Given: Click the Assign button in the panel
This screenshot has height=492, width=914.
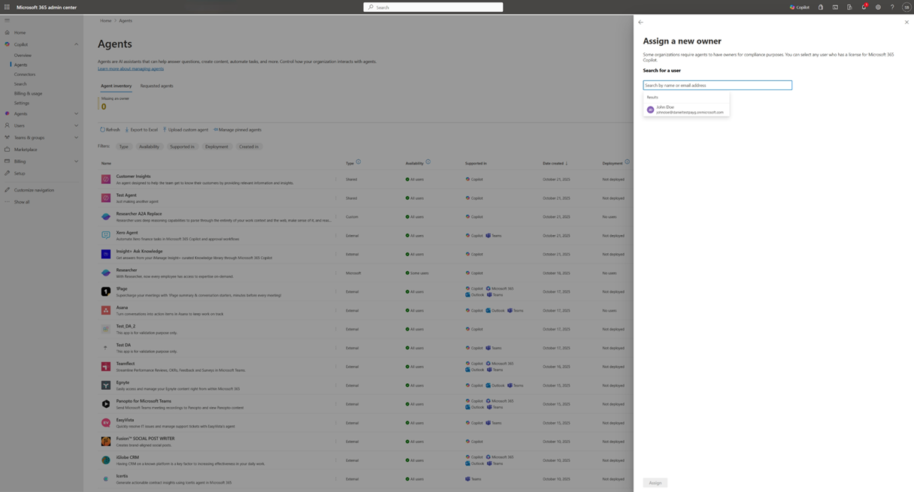Looking at the screenshot, I should [655, 482].
